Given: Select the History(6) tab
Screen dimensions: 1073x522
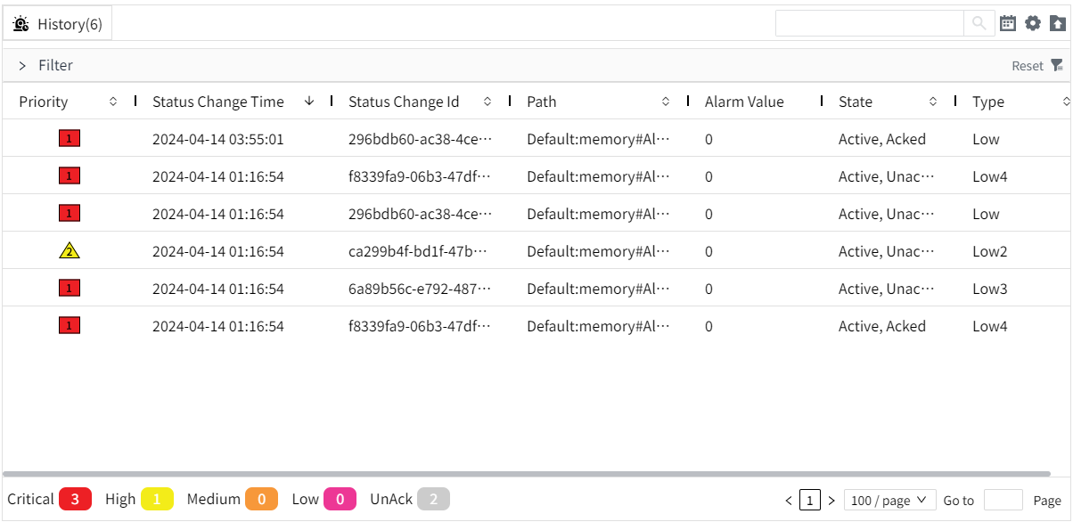Looking at the screenshot, I should (59, 24).
